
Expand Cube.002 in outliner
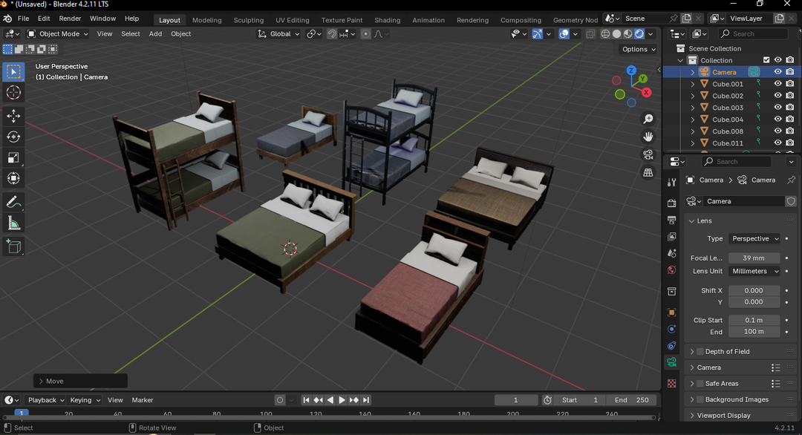[x=693, y=96]
